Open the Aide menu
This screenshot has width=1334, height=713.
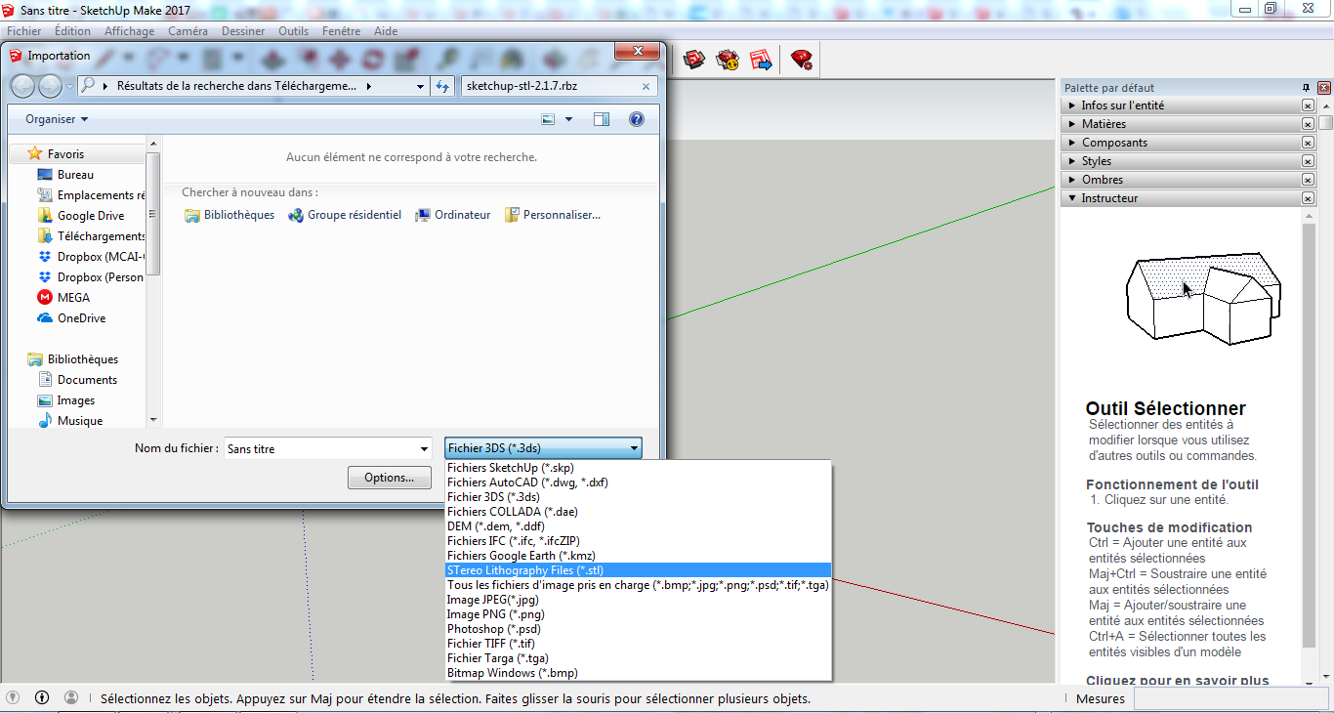pyautogui.click(x=386, y=31)
